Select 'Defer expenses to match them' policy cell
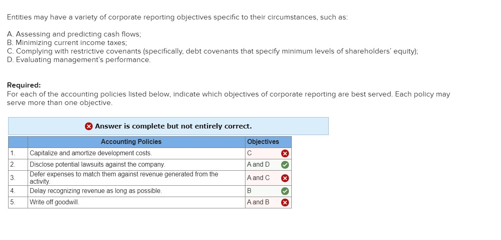The image size is (501, 240). 137,178
